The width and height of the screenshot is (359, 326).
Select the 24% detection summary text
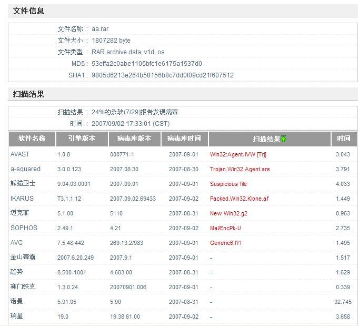coord(135,112)
